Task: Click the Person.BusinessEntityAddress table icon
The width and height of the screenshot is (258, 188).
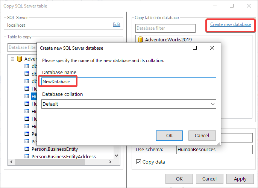Action: [x=27, y=156]
